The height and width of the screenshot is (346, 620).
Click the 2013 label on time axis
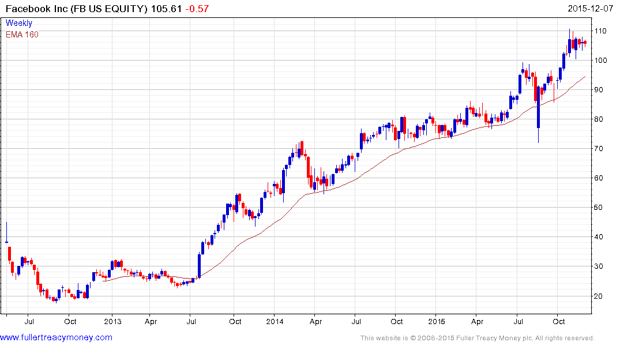[x=112, y=321]
